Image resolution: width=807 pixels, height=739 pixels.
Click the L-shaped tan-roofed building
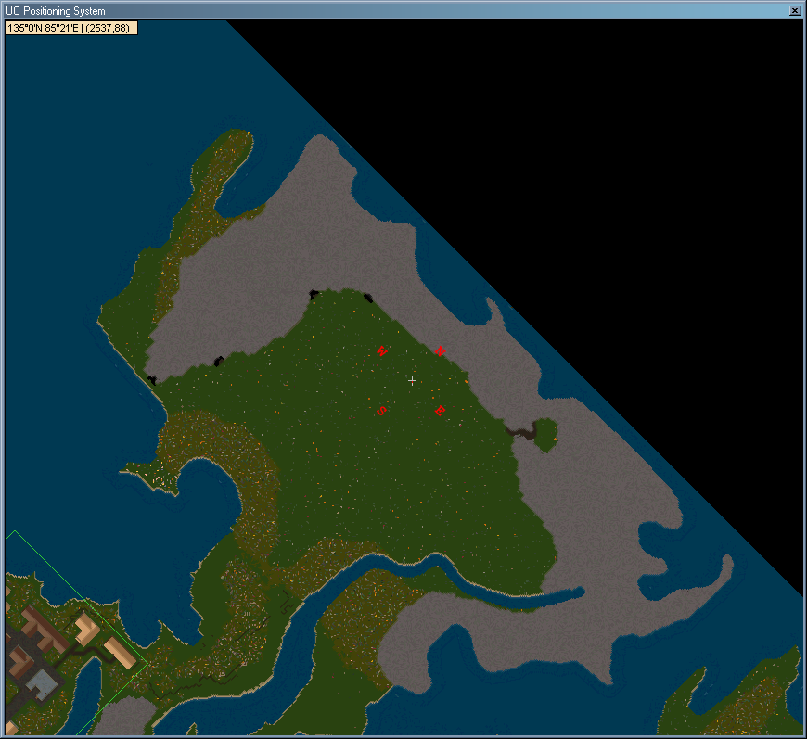[x=86, y=631]
